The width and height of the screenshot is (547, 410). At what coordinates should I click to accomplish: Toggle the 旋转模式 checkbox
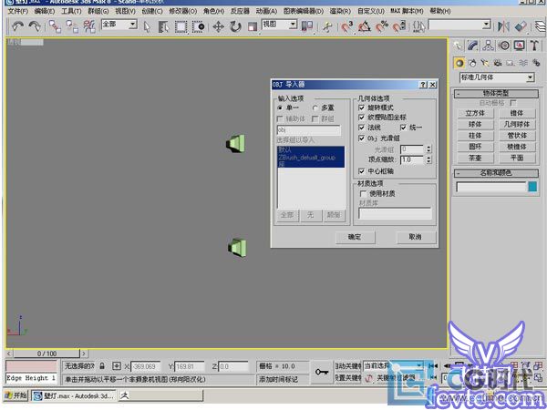pyautogui.click(x=361, y=108)
